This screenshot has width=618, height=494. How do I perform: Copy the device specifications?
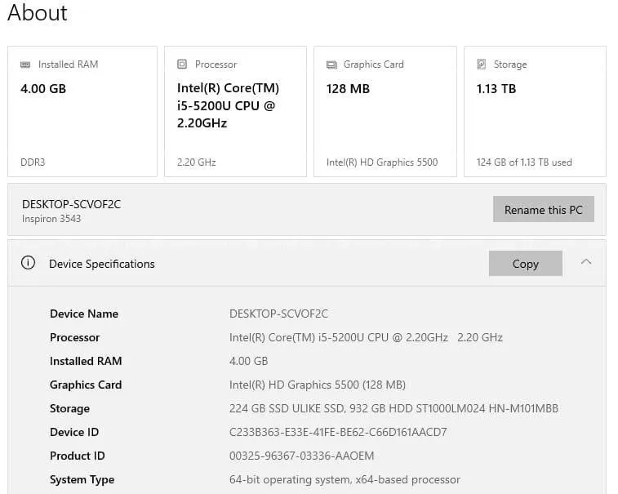pos(525,264)
